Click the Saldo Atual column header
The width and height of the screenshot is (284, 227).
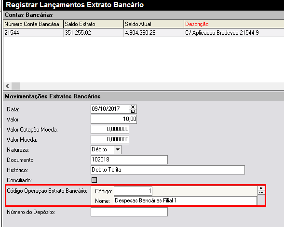pos(154,24)
